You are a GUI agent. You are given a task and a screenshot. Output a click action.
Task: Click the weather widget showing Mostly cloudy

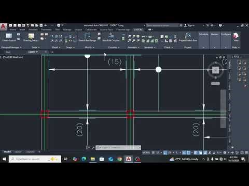point(184,159)
